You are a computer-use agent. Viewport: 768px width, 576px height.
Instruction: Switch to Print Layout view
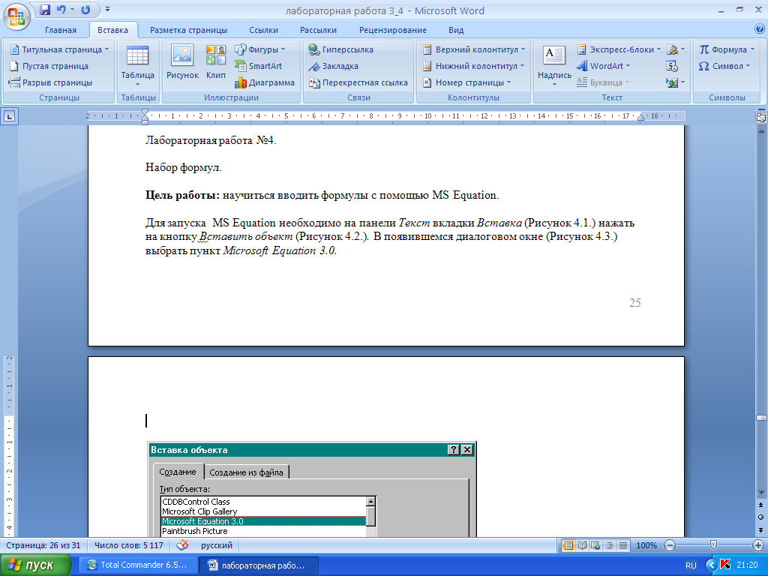pyautogui.click(x=568, y=545)
